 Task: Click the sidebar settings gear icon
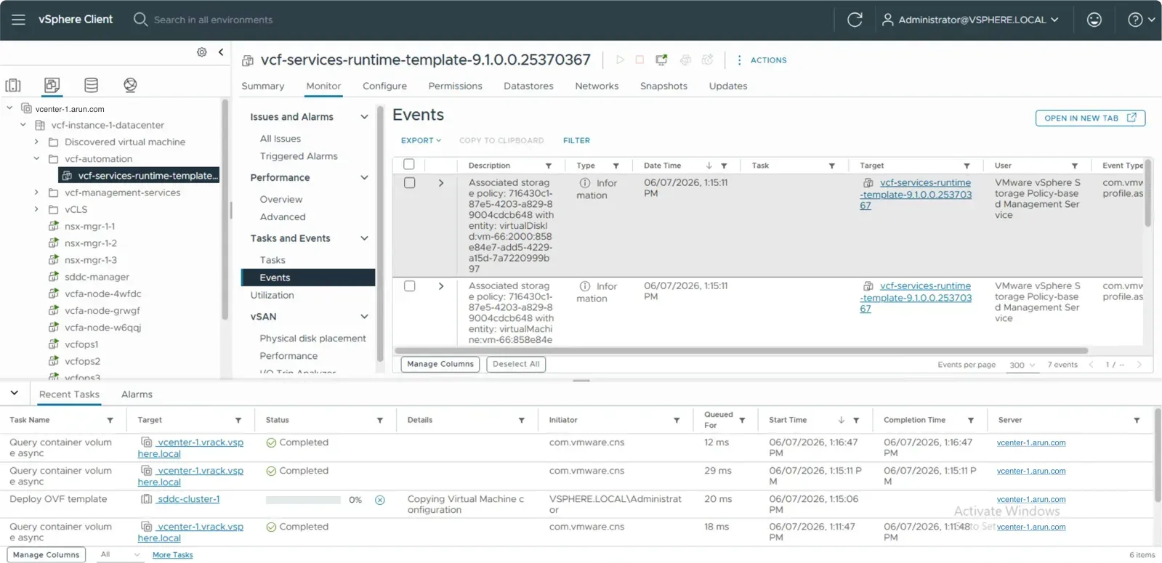(202, 52)
